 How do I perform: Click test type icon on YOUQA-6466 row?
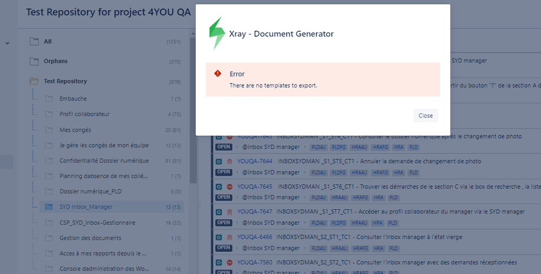(219, 238)
